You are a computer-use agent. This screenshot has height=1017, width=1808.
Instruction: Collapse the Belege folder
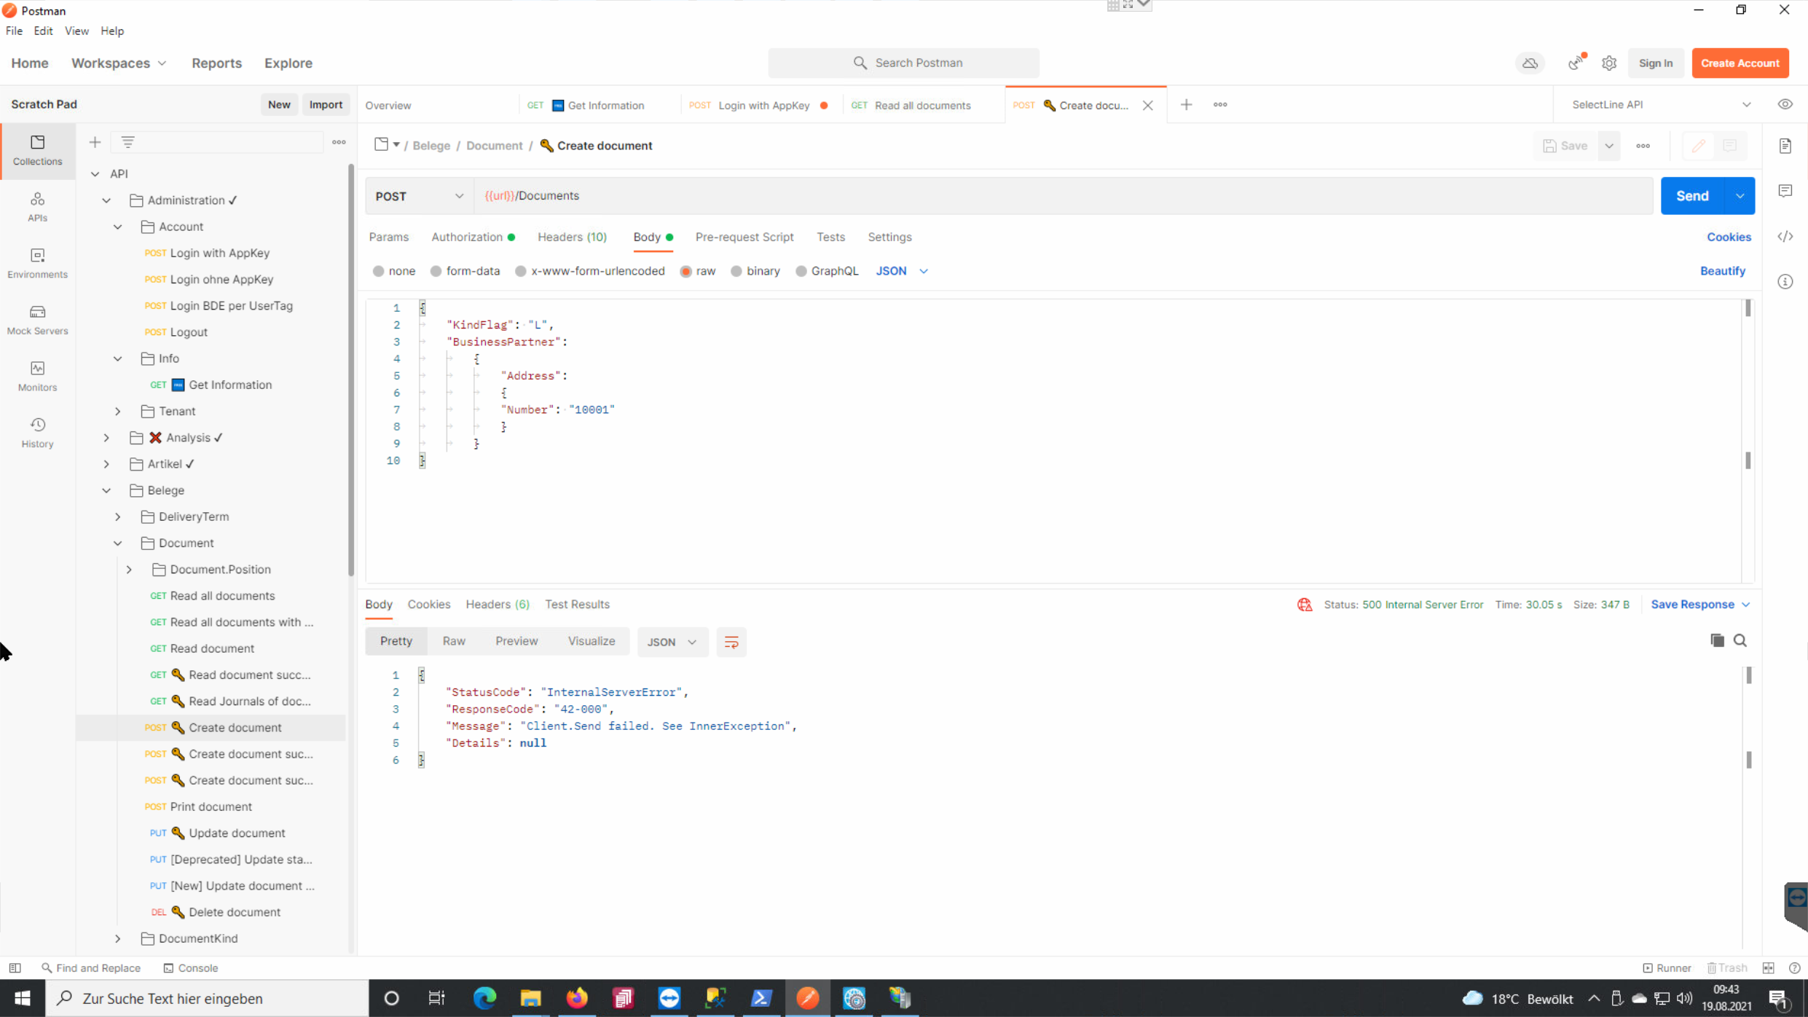pos(106,490)
